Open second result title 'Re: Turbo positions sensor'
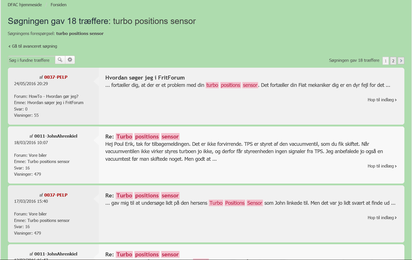 click(x=142, y=136)
